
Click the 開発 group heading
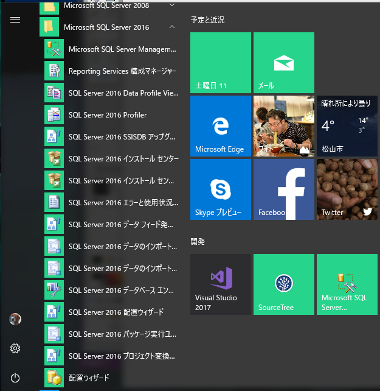click(198, 241)
